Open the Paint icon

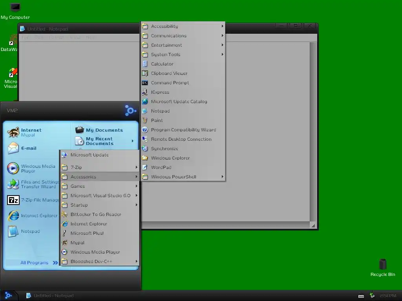(x=145, y=120)
